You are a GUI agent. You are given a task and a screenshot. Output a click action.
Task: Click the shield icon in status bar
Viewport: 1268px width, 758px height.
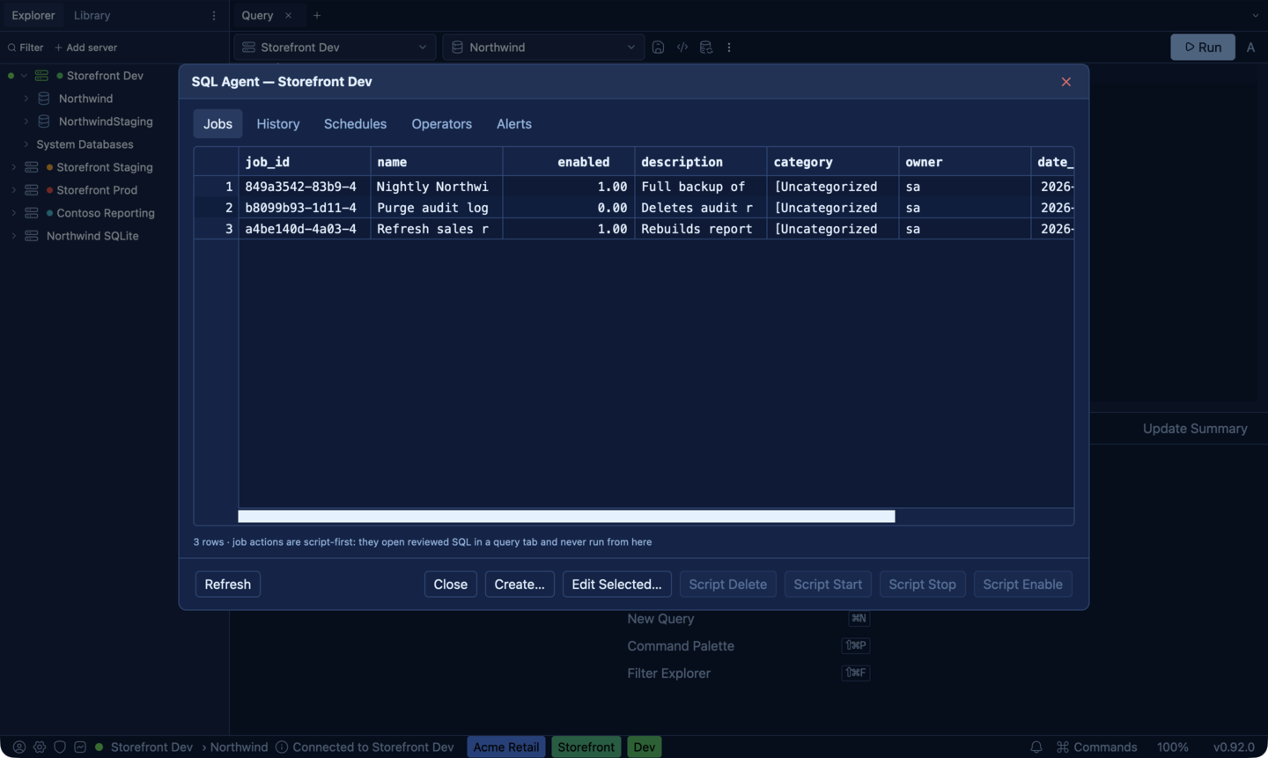coord(60,747)
